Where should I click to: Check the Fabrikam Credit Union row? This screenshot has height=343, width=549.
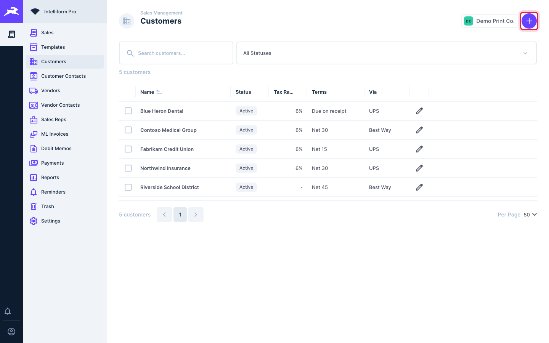[x=128, y=149]
